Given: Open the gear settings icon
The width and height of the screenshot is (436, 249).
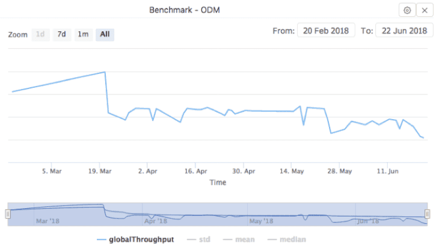Looking at the screenshot, I should (407, 10).
